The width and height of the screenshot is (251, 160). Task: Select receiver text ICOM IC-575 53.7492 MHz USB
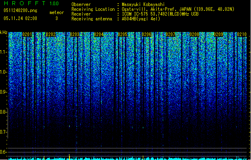(160, 14)
